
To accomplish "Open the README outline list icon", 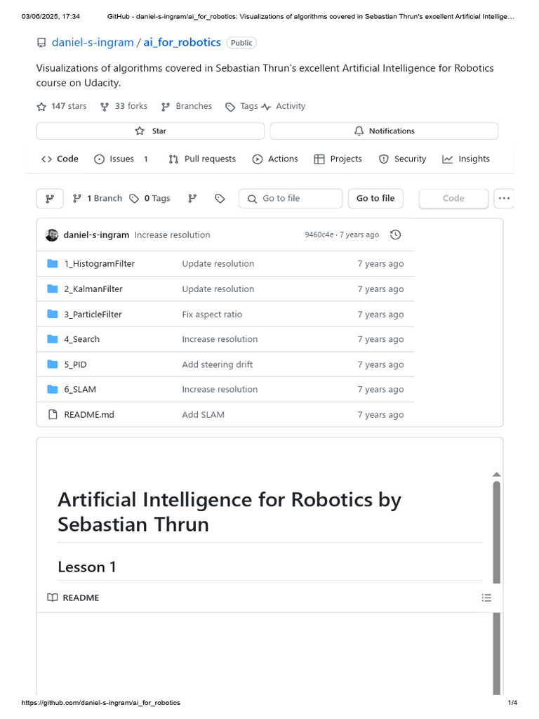I will coord(487,598).
